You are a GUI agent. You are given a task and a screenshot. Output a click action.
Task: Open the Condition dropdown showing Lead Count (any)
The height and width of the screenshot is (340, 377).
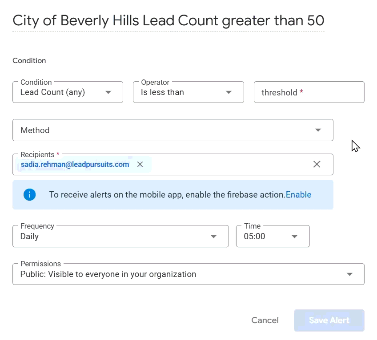(68, 92)
